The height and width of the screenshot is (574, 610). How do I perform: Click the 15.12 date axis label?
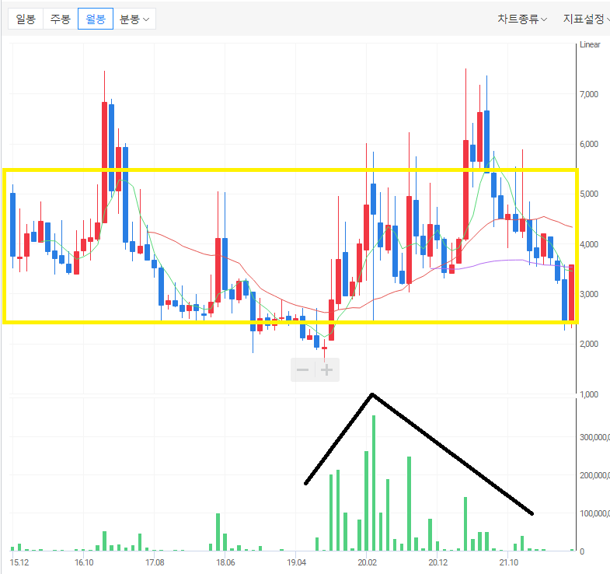(x=19, y=562)
